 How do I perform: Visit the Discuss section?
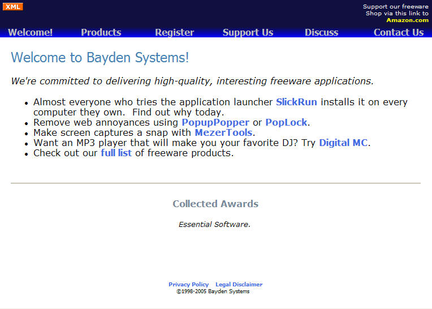point(322,32)
